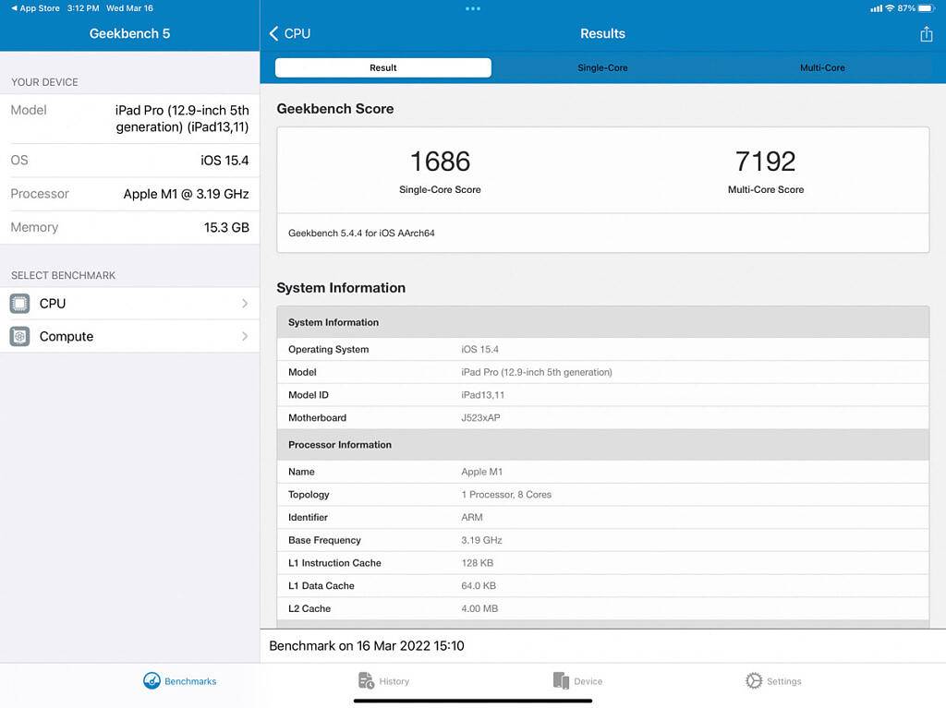Switch to the Single-Core tab
Image resolution: width=946 pixels, height=708 pixels.
click(x=602, y=67)
